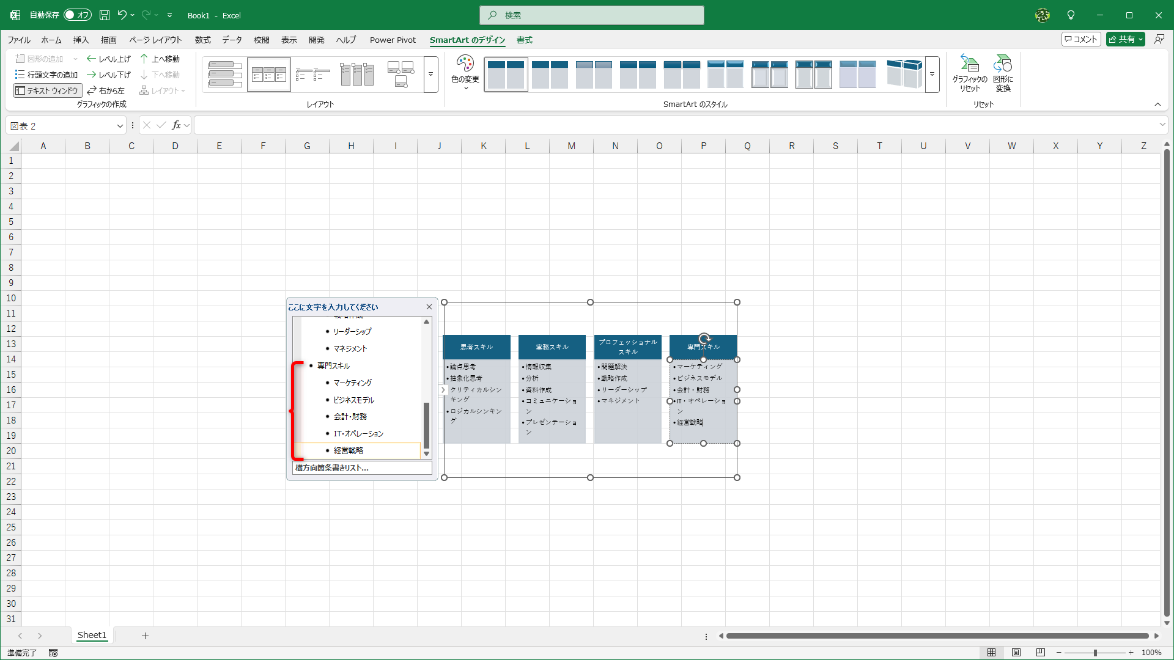1174x660 pixels.
Task: Click the Save icon in title bar
Action: click(x=105, y=15)
